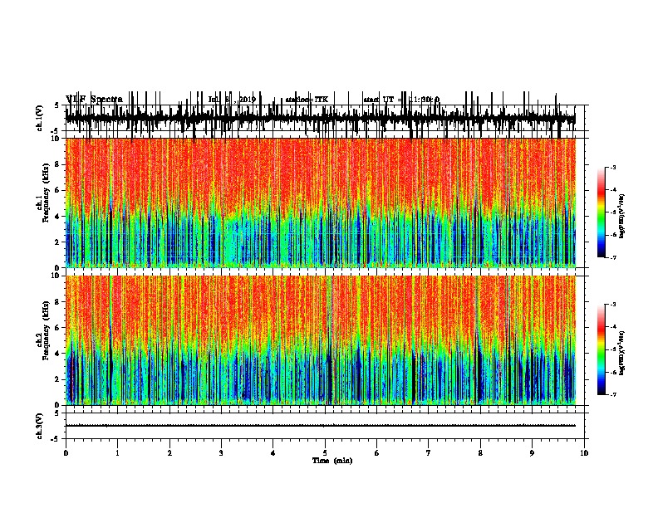The height and width of the screenshot is (508, 658).
Task: Click the "ch.1 Frequency (kHz)" axis label
Action: 43,193
